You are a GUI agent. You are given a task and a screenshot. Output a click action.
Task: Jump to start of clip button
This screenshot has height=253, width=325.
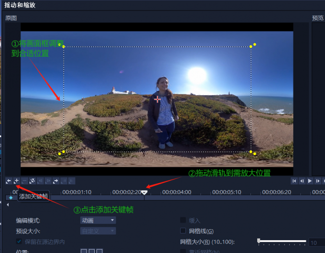pos(294,181)
